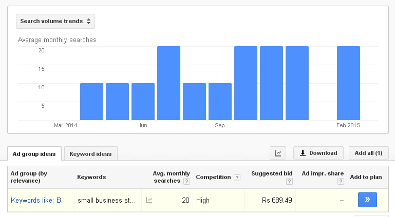Sort by the Suggested bid column header

pyautogui.click(x=271, y=173)
